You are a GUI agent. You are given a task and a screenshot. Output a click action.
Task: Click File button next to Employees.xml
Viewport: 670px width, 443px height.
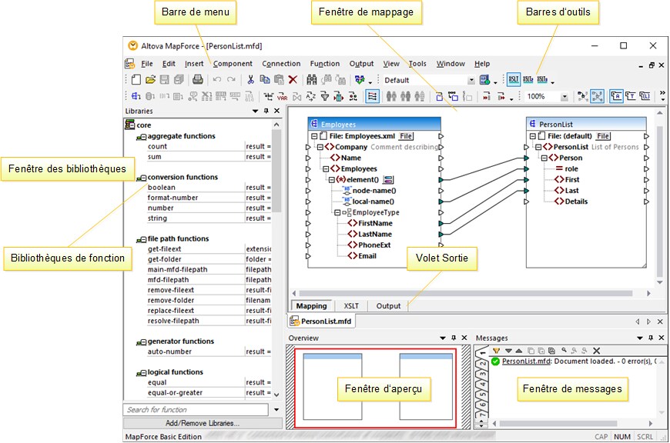coord(405,136)
